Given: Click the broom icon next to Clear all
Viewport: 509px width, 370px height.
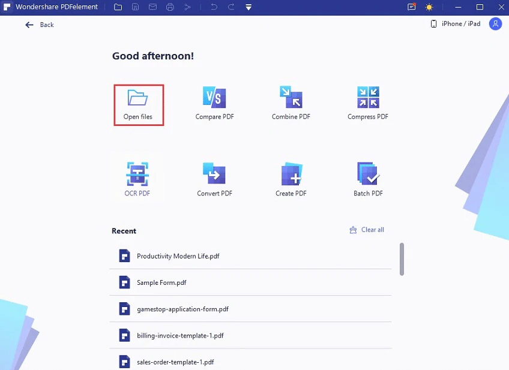Looking at the screenshot, I should click(353, 230).
